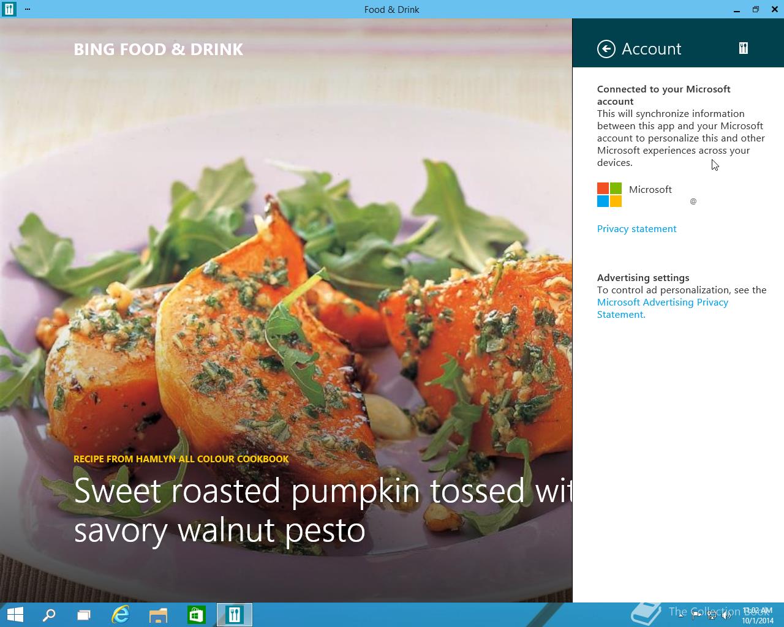The image size is (784, 627).
Task: Click the Sweet roasted pumpkin recipe headline
Action: tap(323, 510)
